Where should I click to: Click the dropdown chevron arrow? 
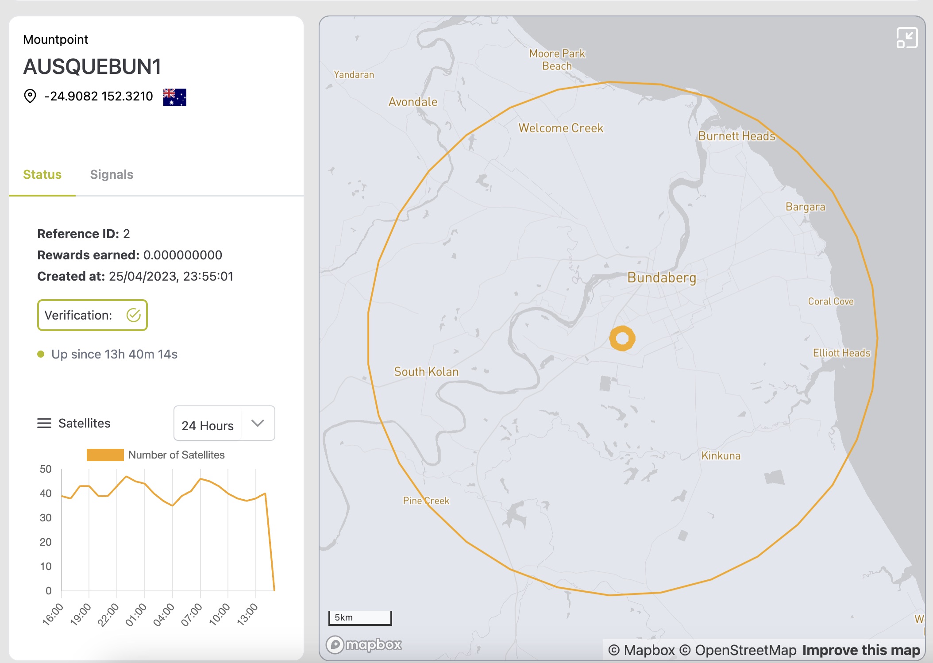[x=258, y=423]
